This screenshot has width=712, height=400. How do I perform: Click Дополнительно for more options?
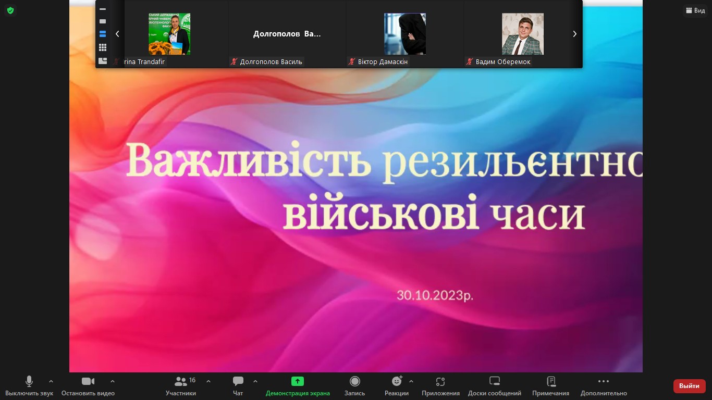(x=603, y=386)
